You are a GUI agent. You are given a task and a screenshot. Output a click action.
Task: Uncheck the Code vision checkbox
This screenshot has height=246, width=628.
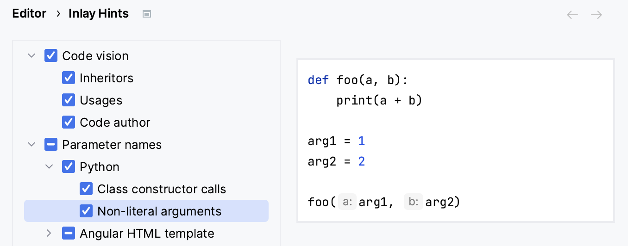(x=51, y=56)
